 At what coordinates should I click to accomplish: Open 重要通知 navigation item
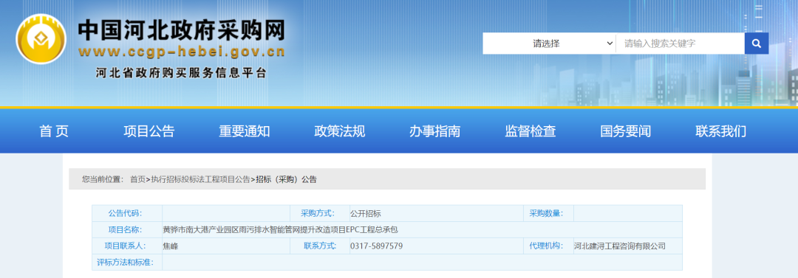click(245, 132)
